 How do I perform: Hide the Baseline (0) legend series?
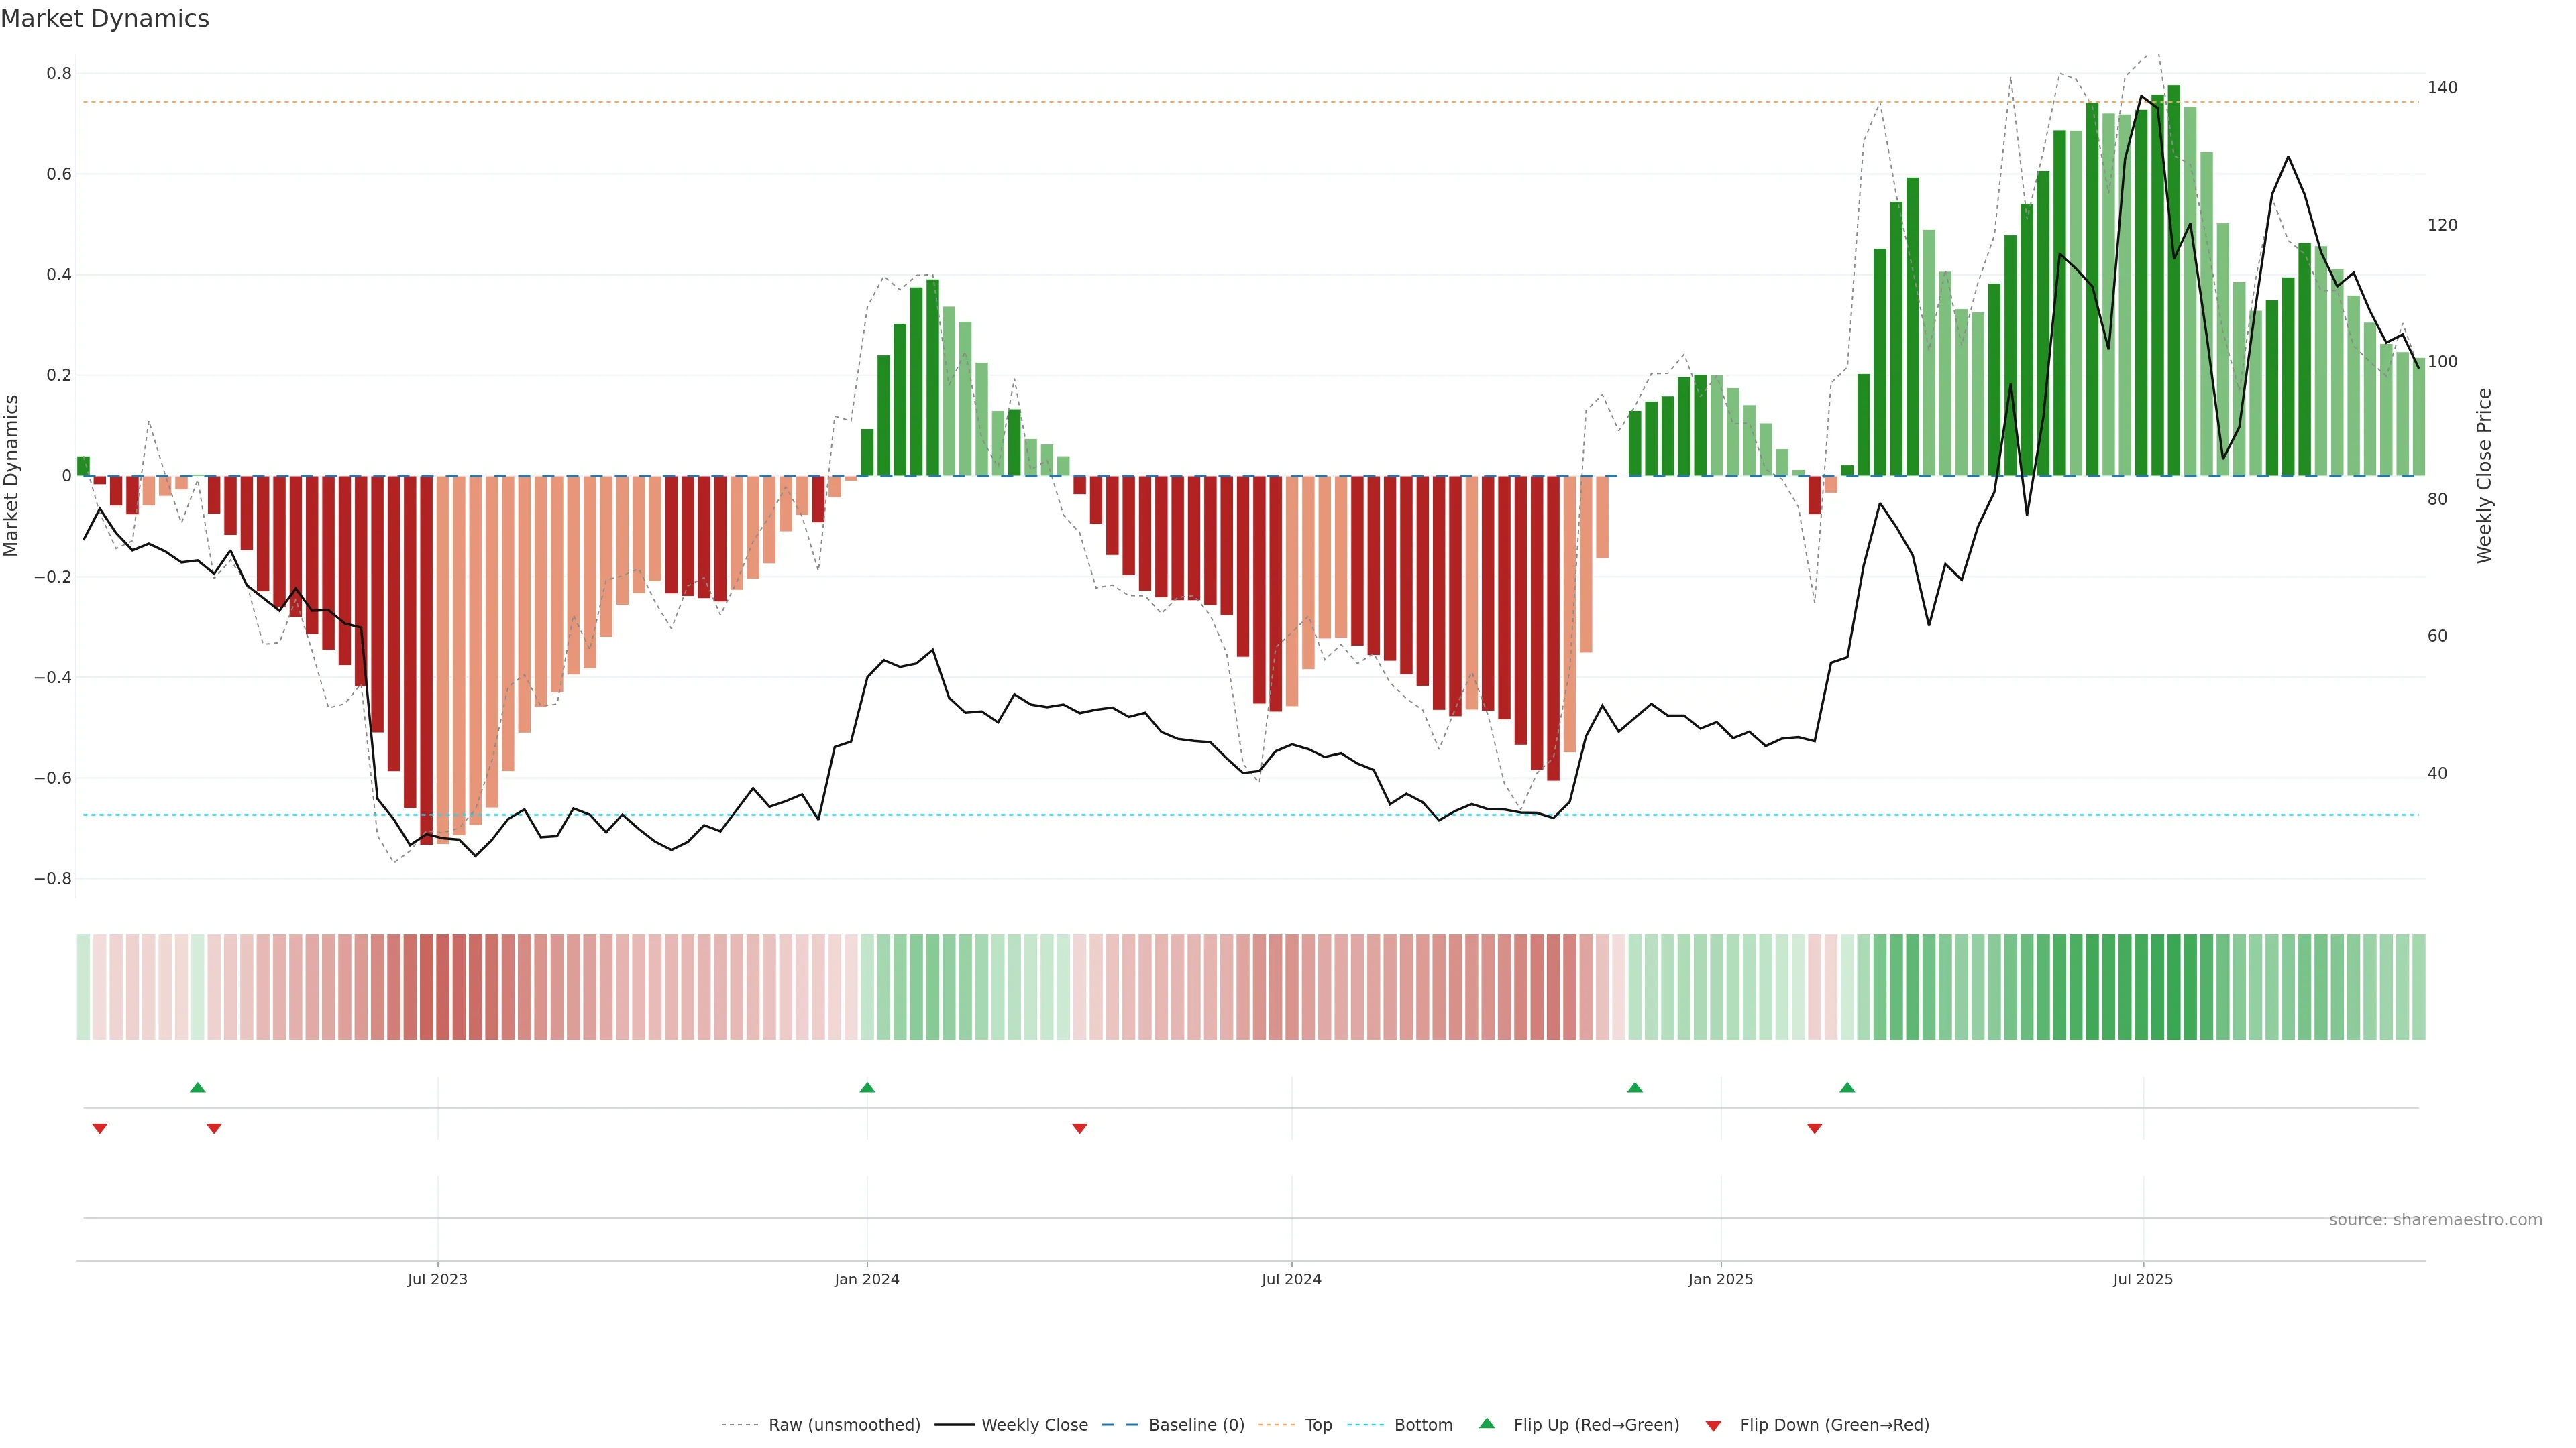tap(1196, 1425)
